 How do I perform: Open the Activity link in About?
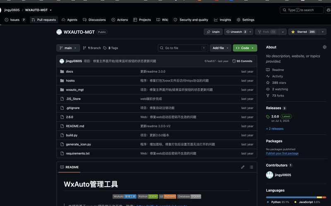click(274, 76)
